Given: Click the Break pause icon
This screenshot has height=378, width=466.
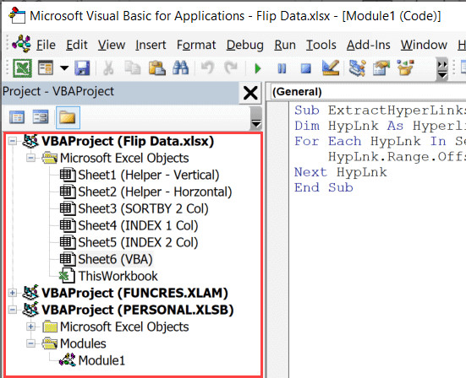Looking at the screenshot, I should coord(282,68).
